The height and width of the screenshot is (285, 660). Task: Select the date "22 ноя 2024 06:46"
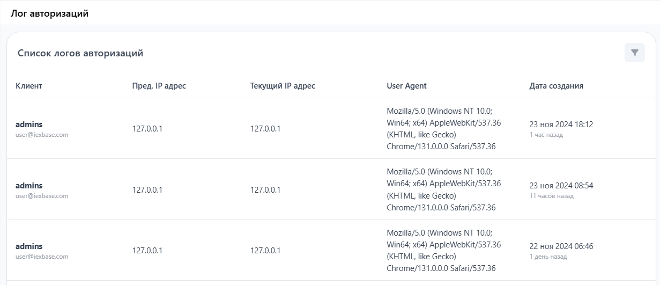[x=561, y=246]
